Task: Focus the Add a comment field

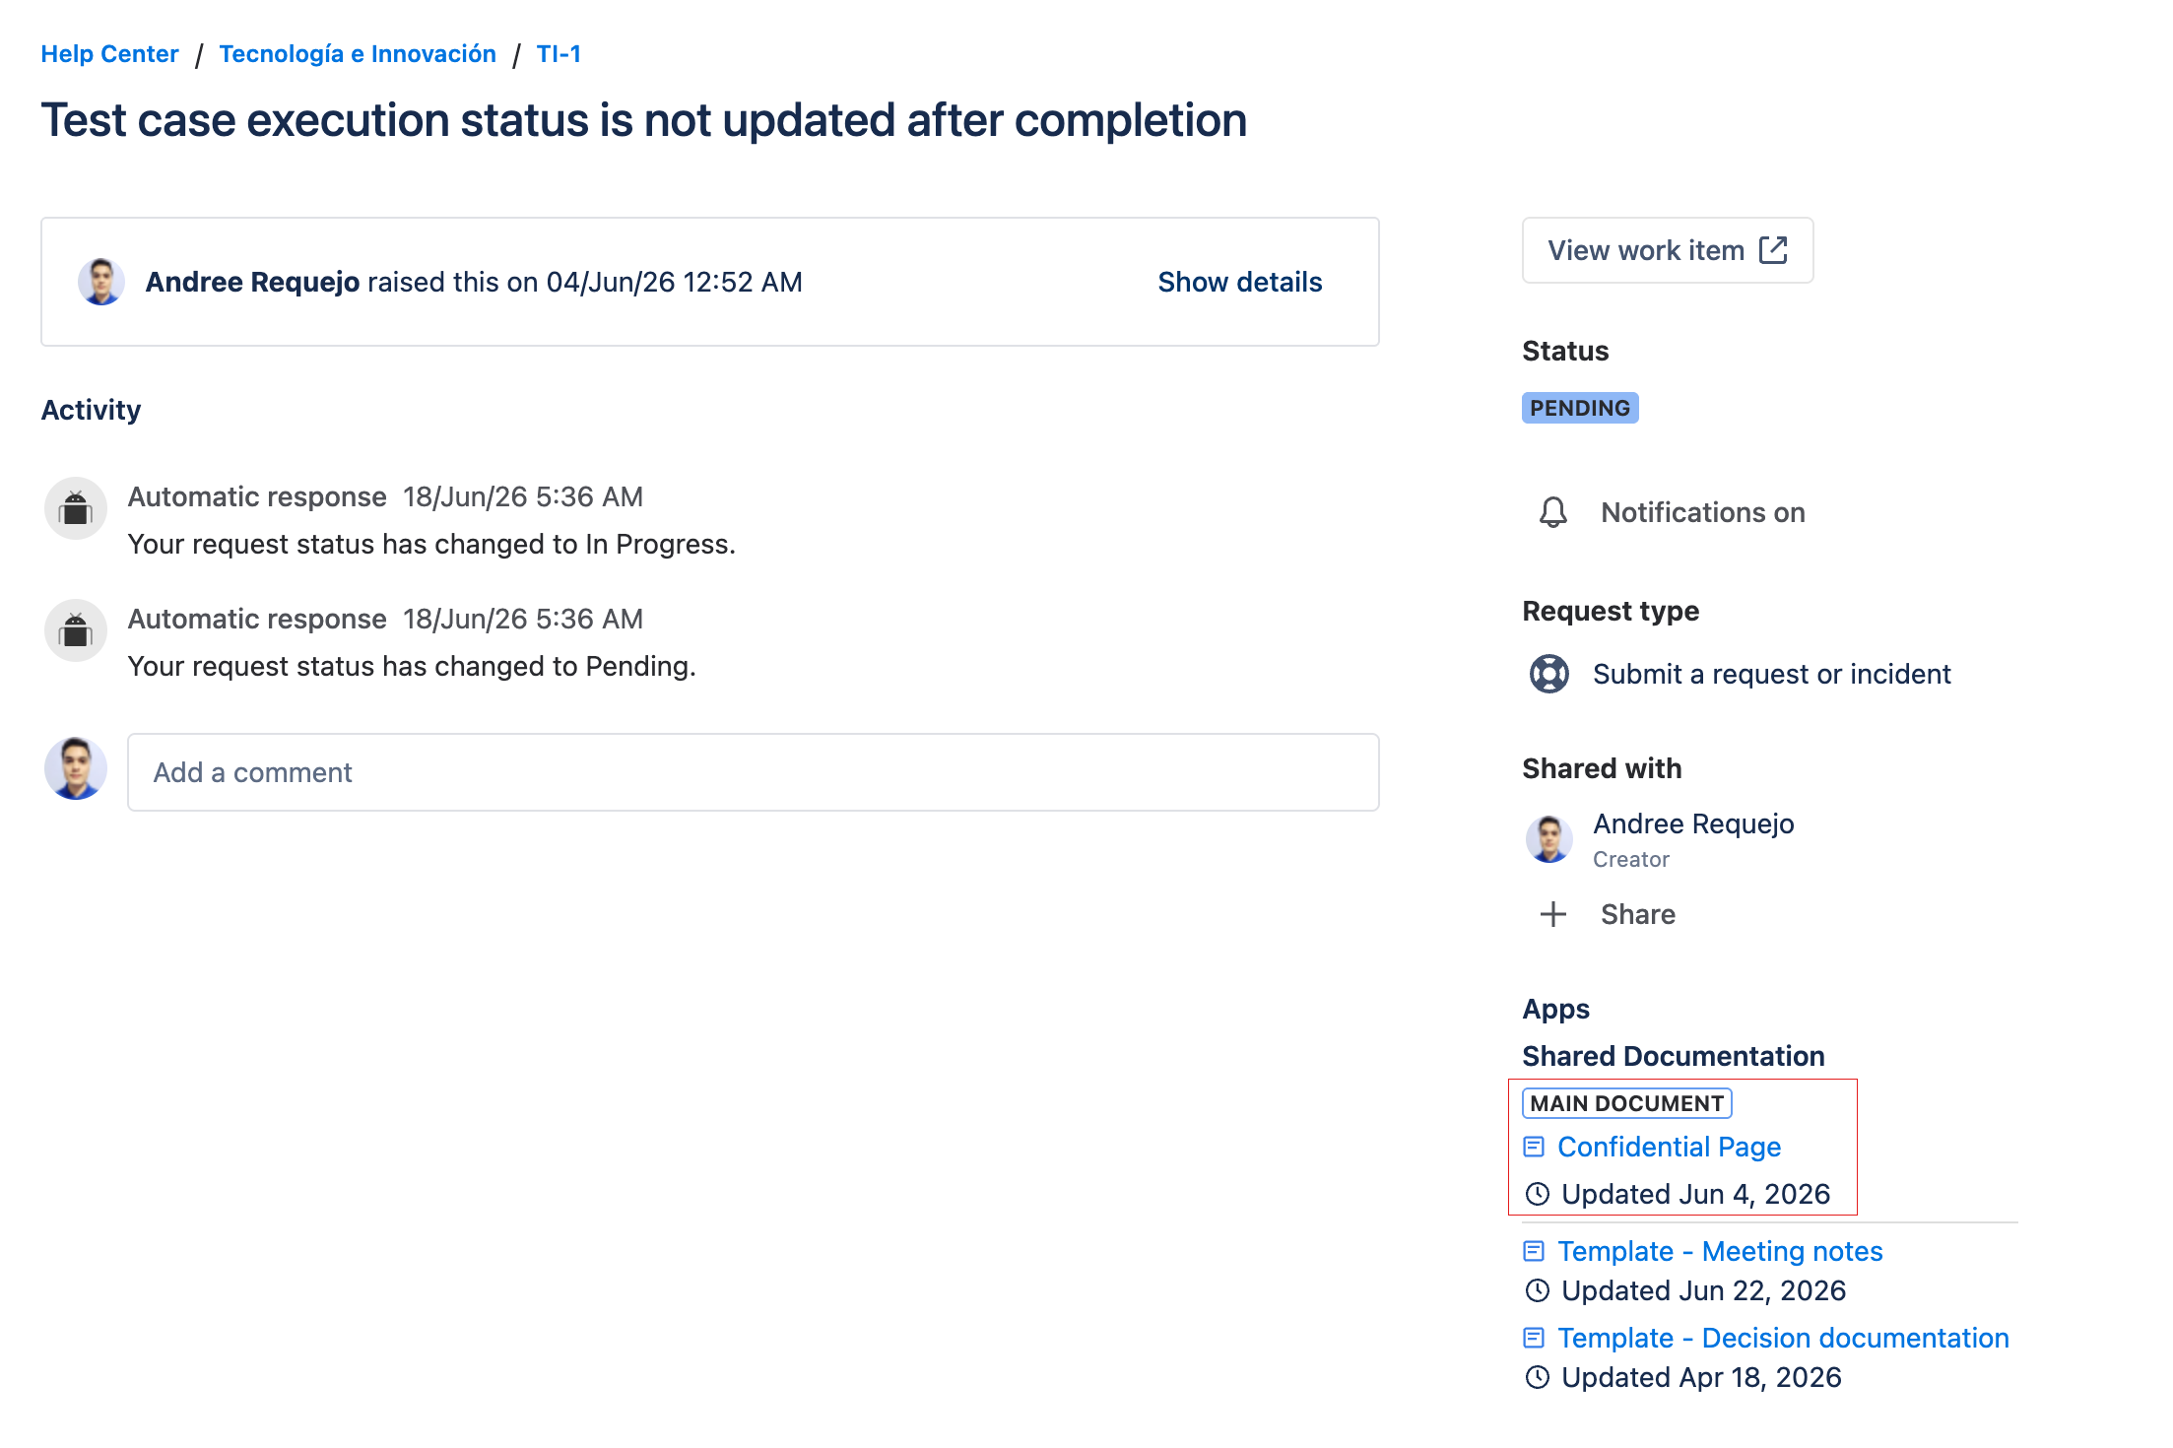Action: pyautogui.click(x=753, y=772)
